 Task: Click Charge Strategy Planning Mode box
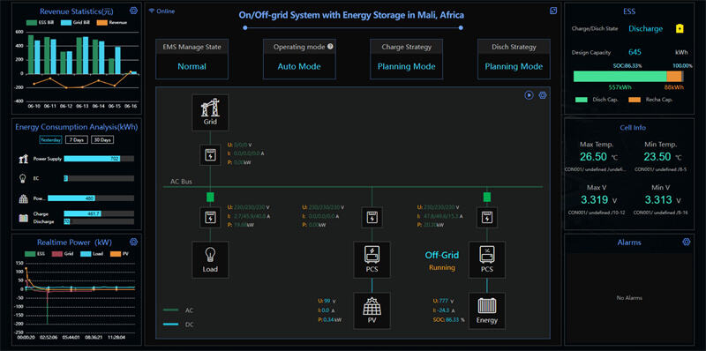[x=406, y=59]
